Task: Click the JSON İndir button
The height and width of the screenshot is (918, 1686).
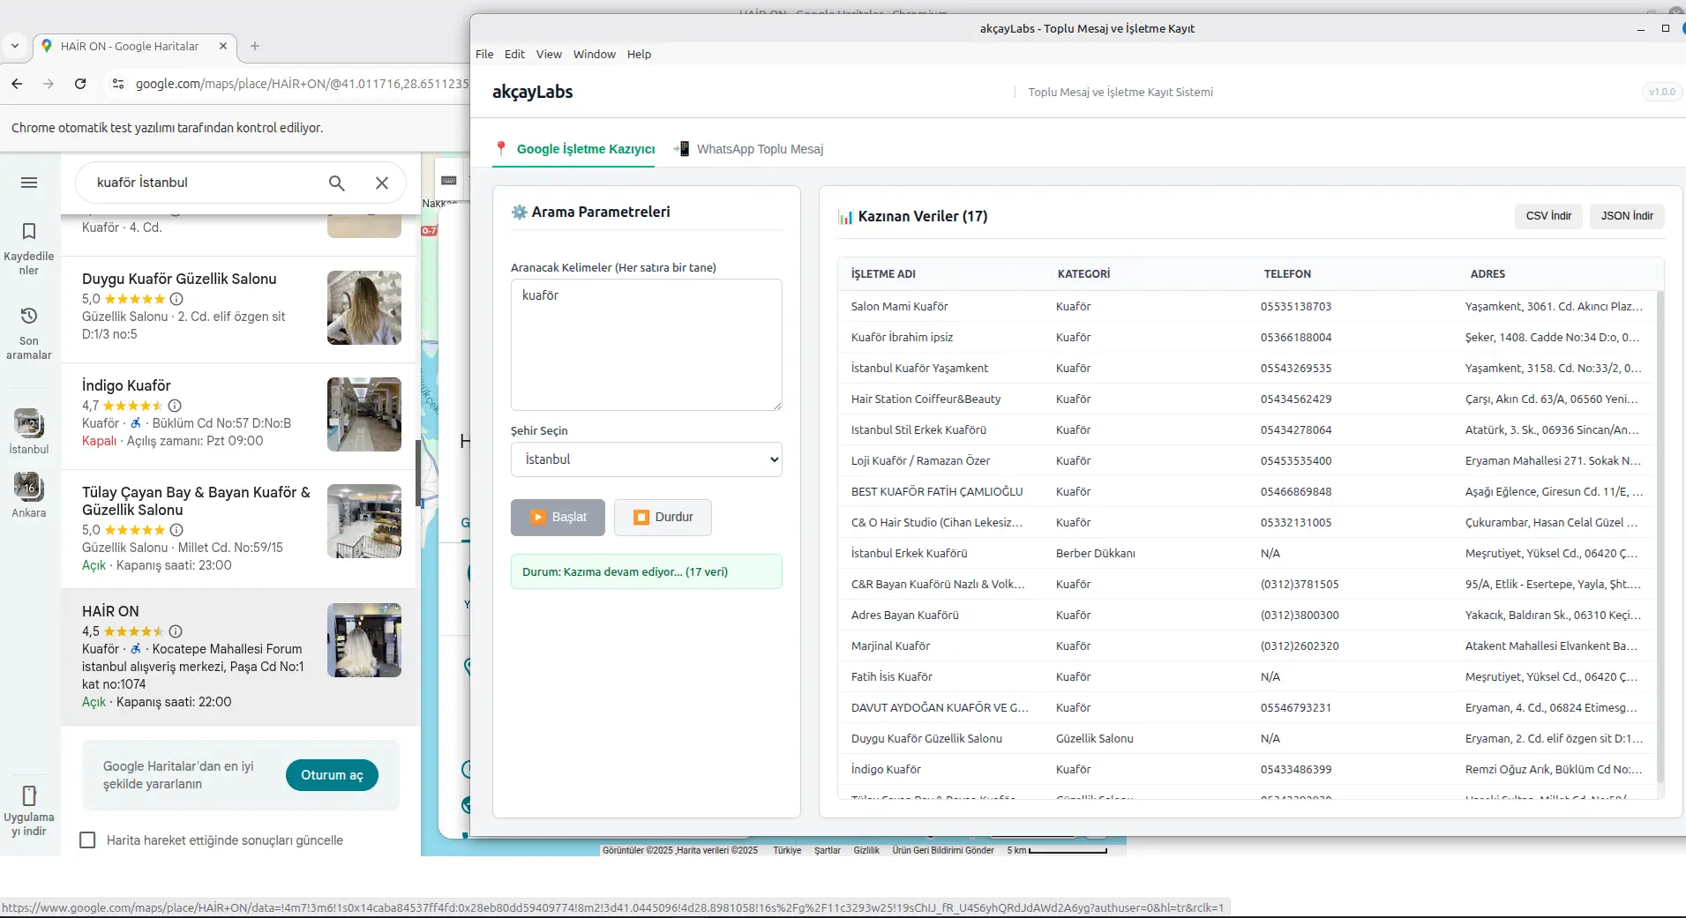Action: 1626,216
